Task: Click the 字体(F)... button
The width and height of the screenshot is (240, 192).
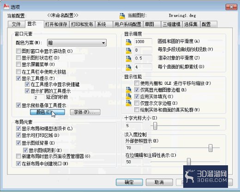Action: click(x=85, y=112)
